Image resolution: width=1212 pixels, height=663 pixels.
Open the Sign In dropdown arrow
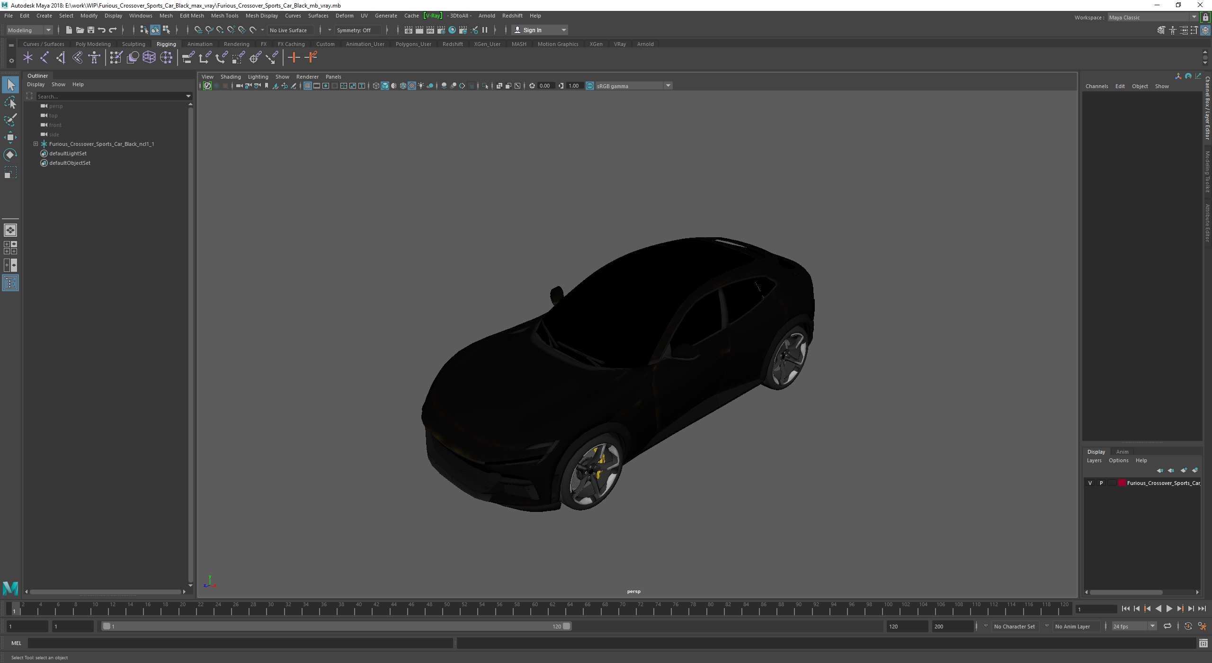coord(563,30)
